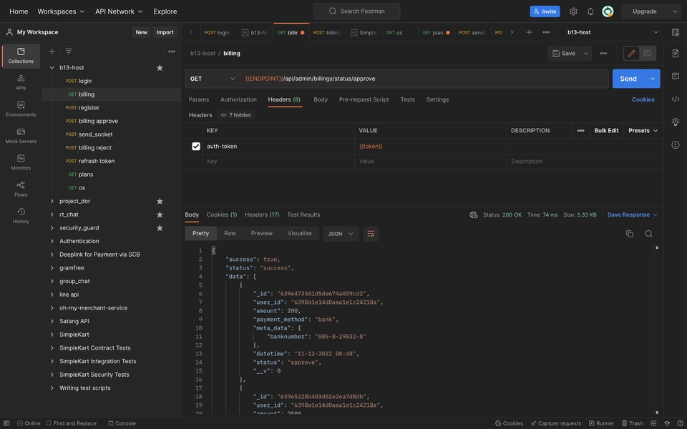Create new collection with plus icon
The height and width of the screenshot is (429, 687).
(52, 51)
